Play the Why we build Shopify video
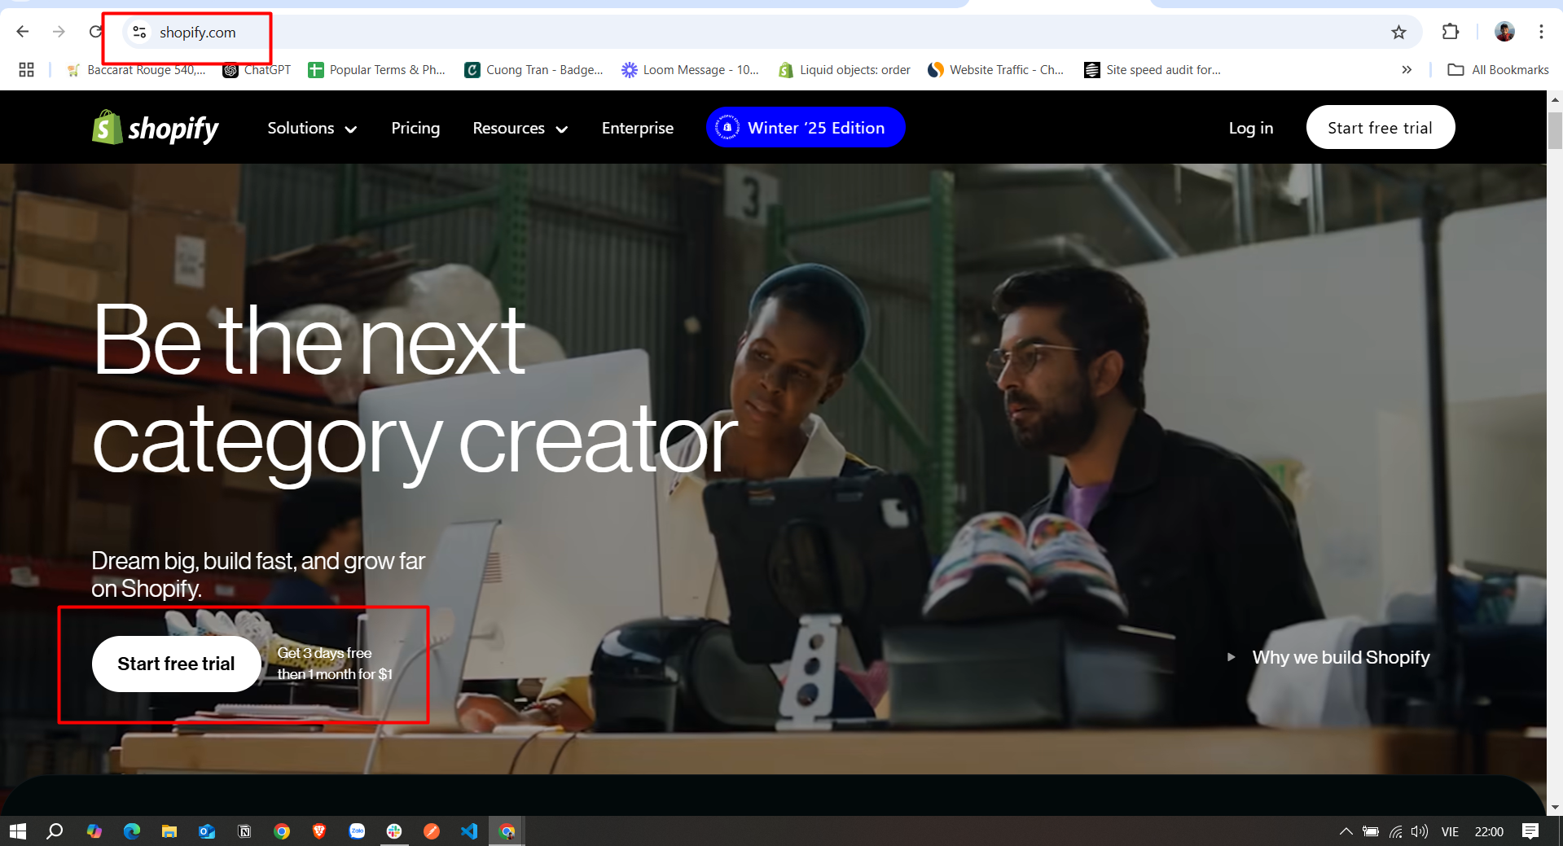Image resolution: width=1563 pixels, height=846 pixels. (x=1328, y=657)
